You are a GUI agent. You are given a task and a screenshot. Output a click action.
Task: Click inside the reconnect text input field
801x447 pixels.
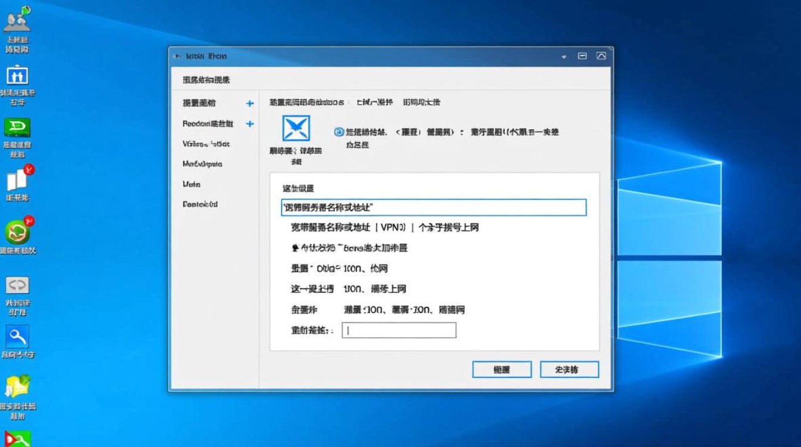click(x=398, y=330)
